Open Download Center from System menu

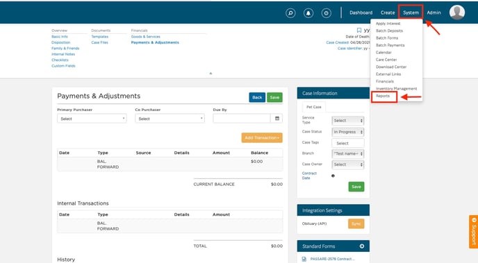click(391, 67)
